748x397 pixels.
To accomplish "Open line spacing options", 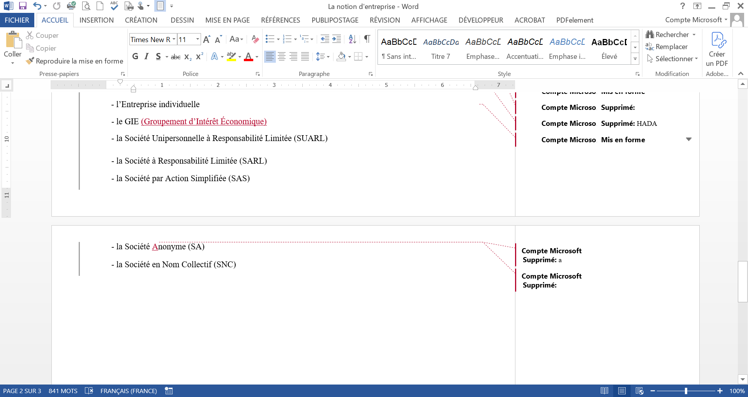I will pos(323,56).
